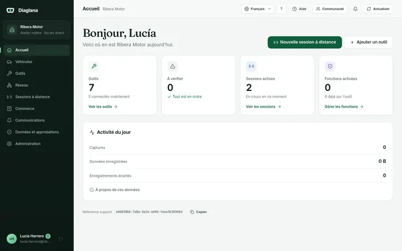Screen dimensions: 402x251
Task: Click the support reference ID text
Action: pyautogui.click(x=149, y=212)
